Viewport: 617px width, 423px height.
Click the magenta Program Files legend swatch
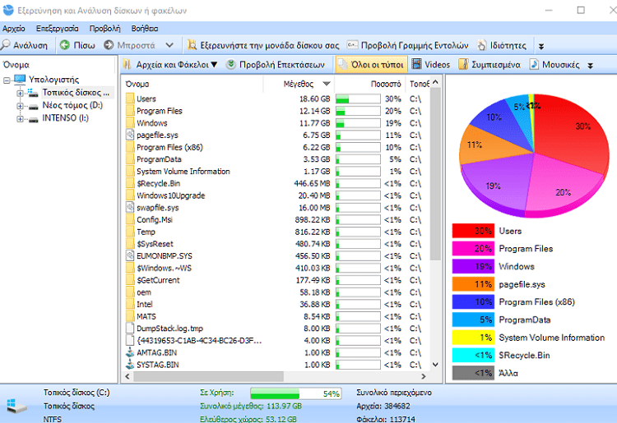click(472, 249)
